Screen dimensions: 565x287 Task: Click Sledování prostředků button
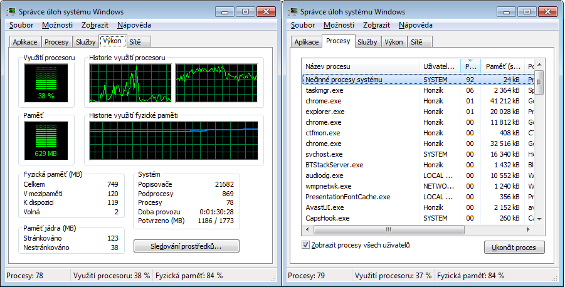(186, 246)
